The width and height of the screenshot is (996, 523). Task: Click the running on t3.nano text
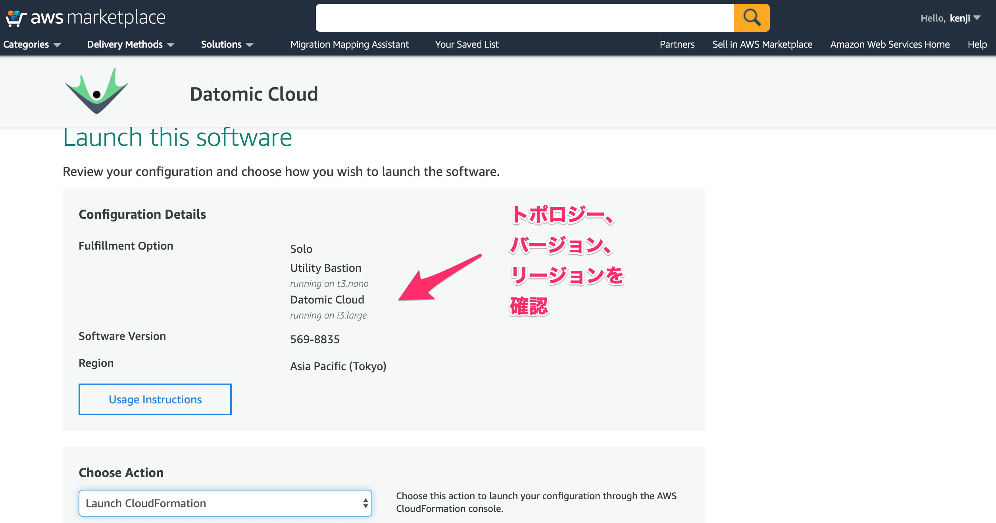[329, 284]
